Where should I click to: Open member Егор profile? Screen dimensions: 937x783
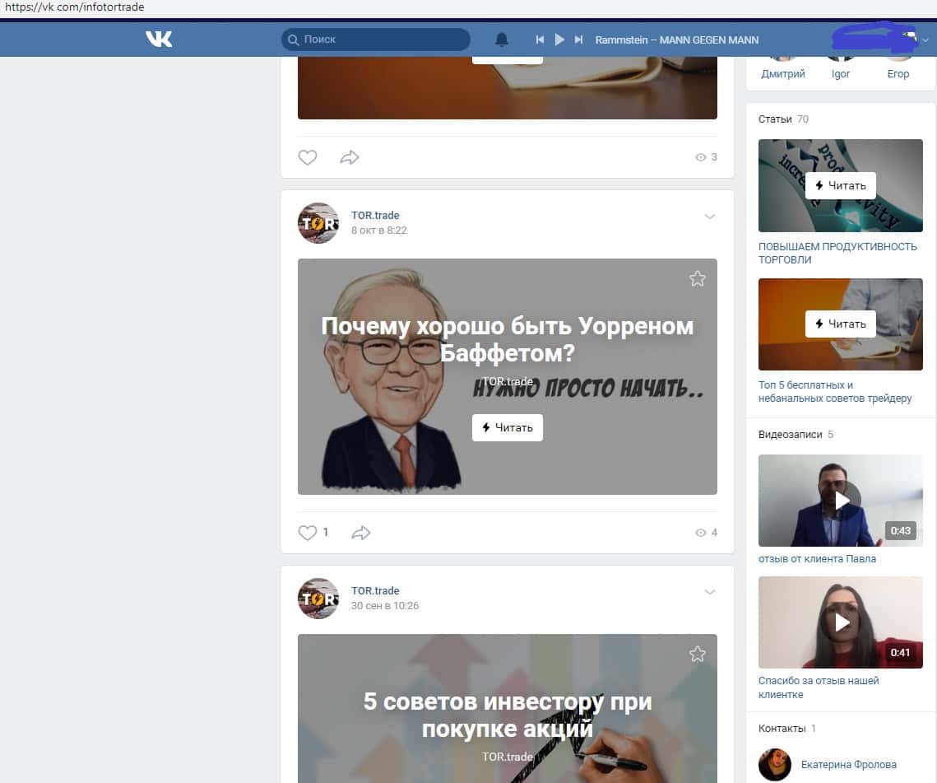898,73
